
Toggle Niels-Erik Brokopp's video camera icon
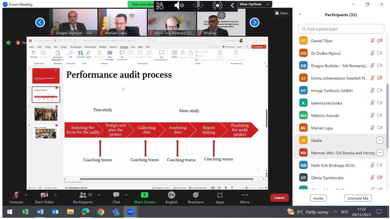[380, 165]
